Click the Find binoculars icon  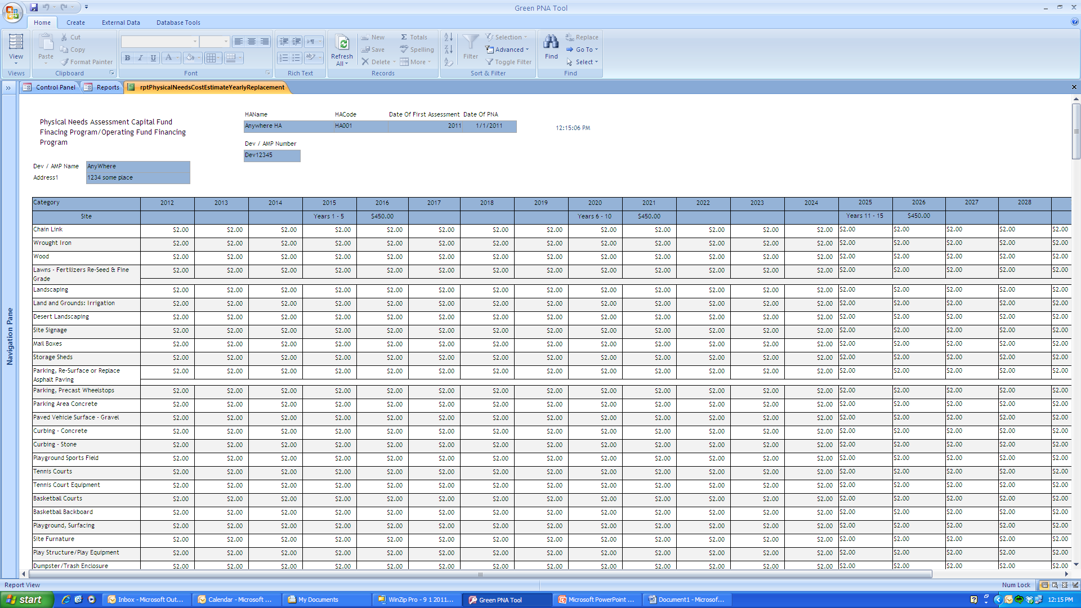[x=551, y=43]
